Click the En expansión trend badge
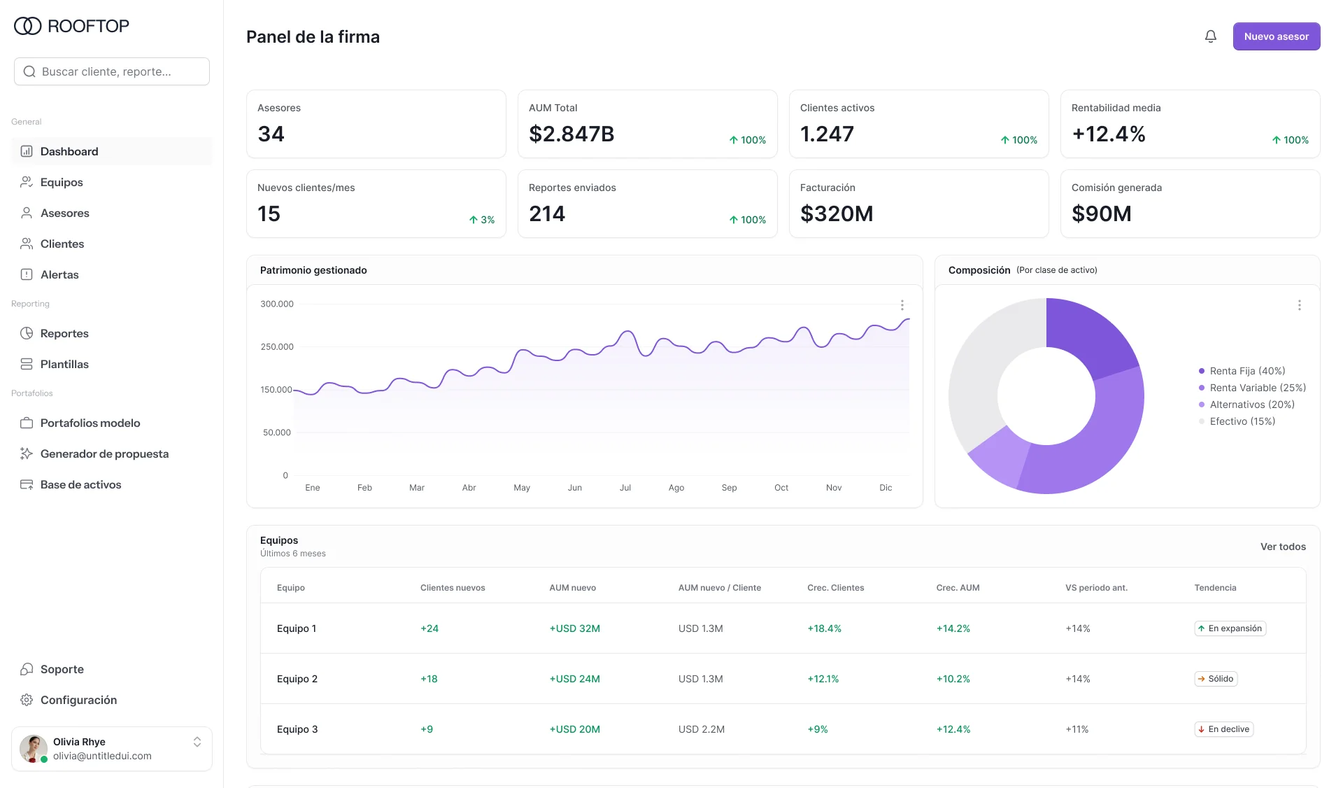This screenshot has height=788, width=1343. 1230,628
